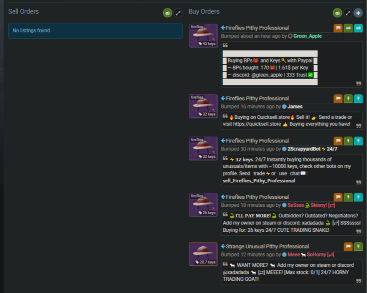The height and width of the screenshot is (293, 367).
Task: Click teal bolt icon on SsSsso Skinny listing
Action: pos(358,197)
